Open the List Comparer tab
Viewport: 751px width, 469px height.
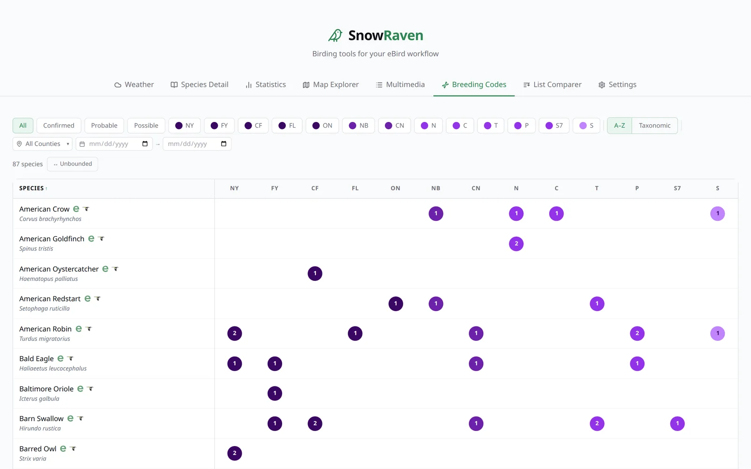click(x=552, y=84)
